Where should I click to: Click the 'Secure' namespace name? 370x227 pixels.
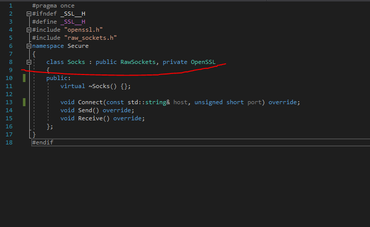[78, 46]
